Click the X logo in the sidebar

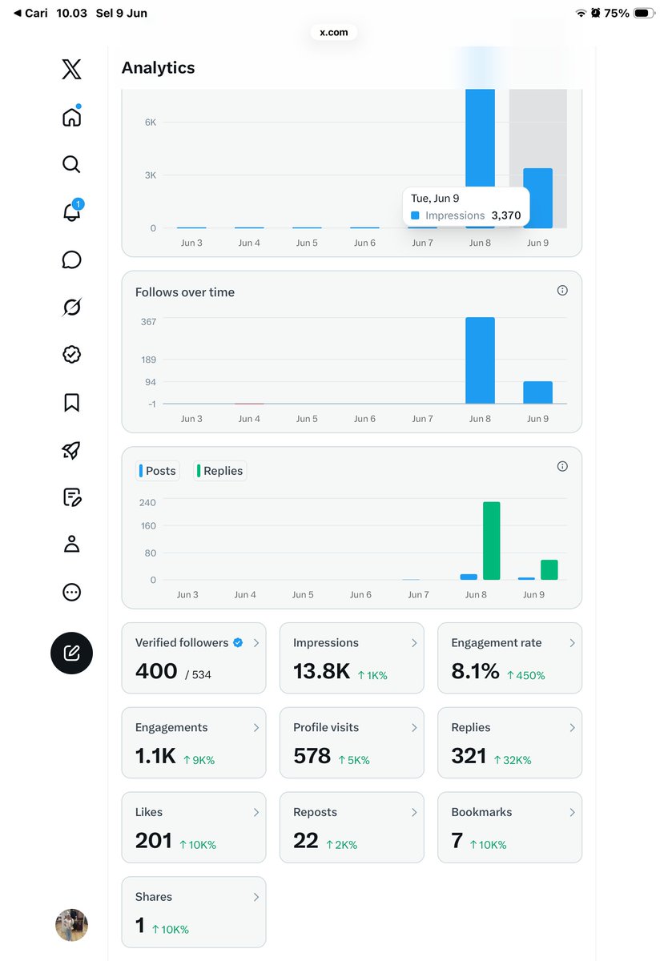point(71,70)
